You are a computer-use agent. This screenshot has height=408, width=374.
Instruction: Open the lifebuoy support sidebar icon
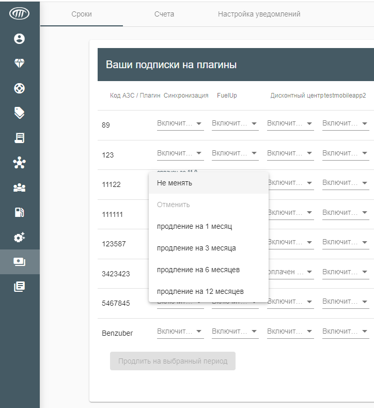[x=19, y=88]
